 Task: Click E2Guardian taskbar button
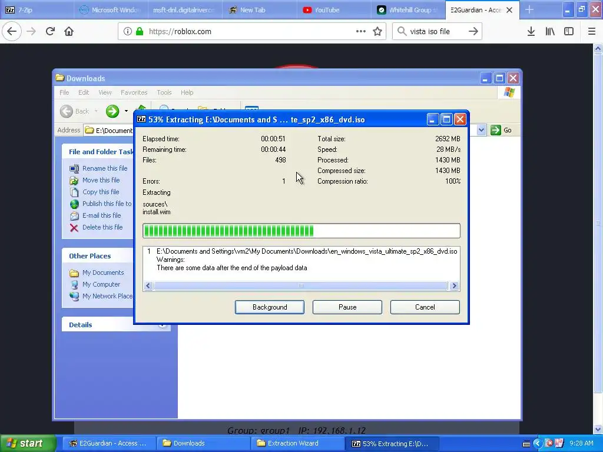(x=108, y=443)
